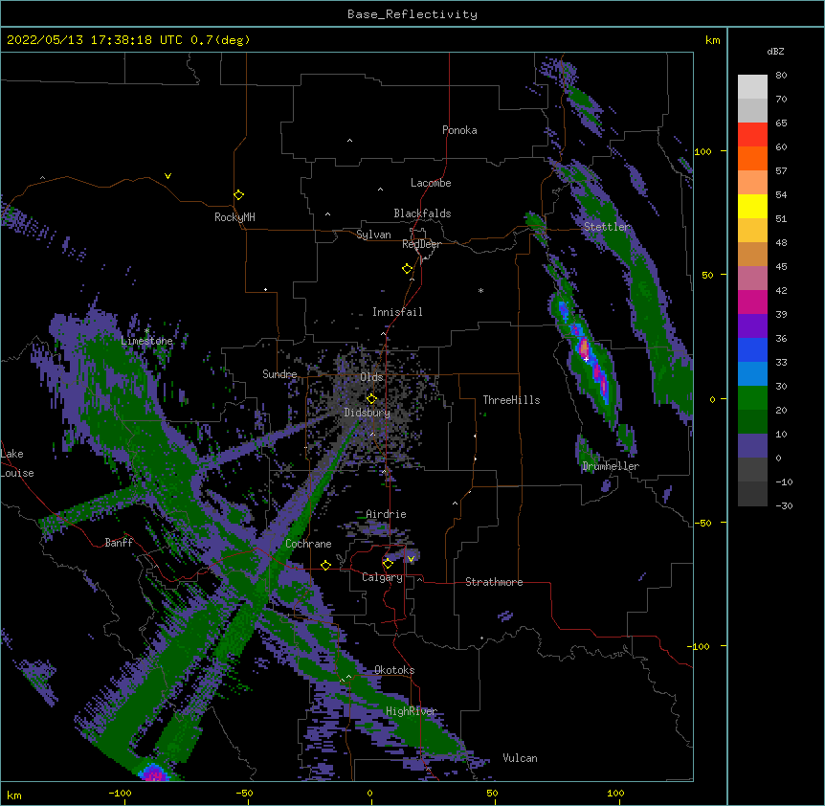The width and height of the screenshot is (825, 806).
Task: Click the yellow diamond marker under Cochrane
Action: pos(325,565)
